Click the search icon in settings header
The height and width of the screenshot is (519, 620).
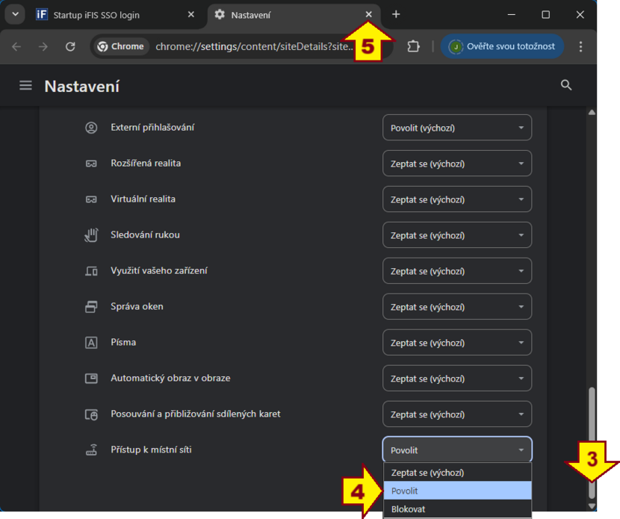566,86
